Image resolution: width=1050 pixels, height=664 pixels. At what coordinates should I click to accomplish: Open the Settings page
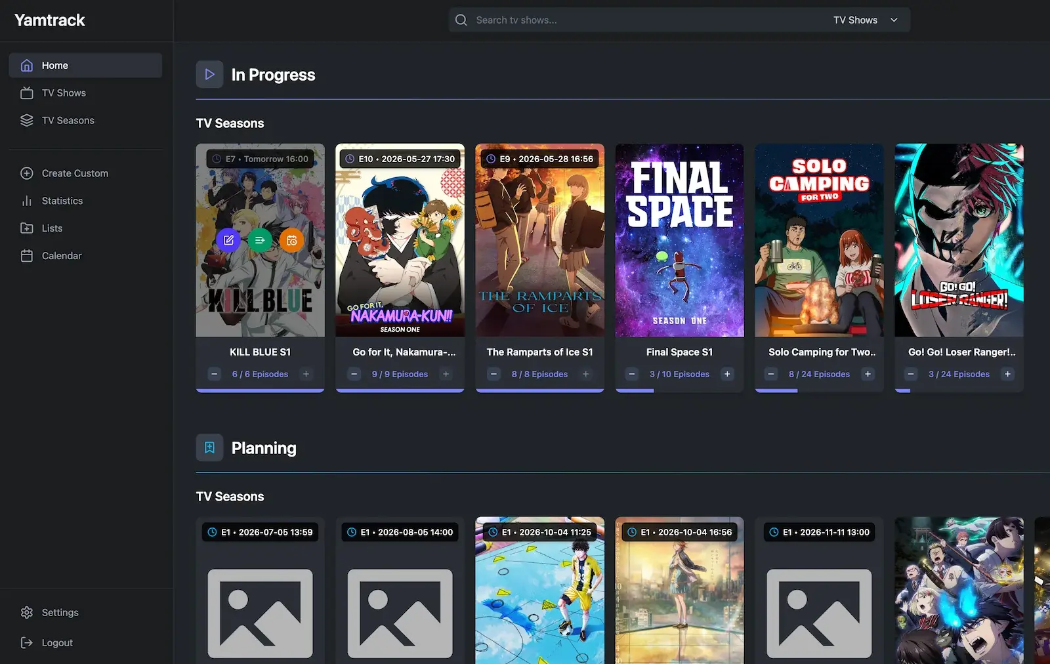pyautogui.click(x=85, y=612)
